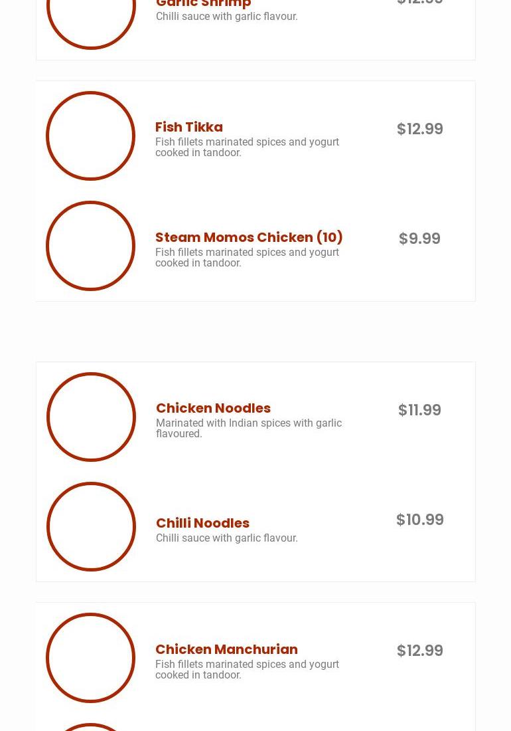
Task: Open the Fish Tikka item title
Action: coord(189,127)
